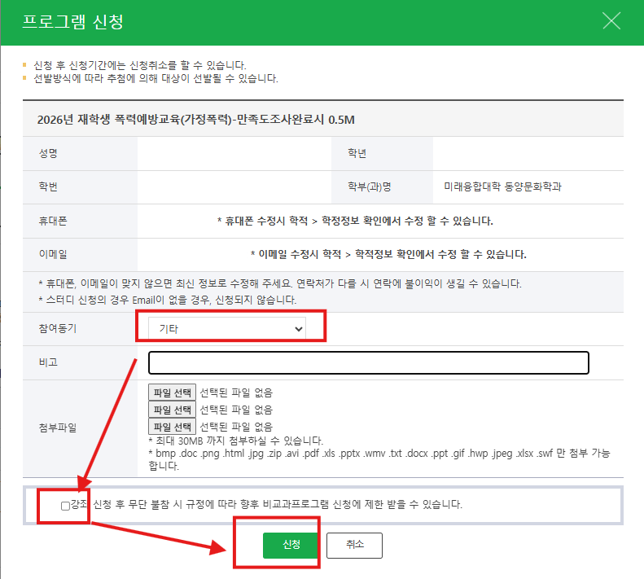
Task: Click the 프로그램 신청 dialog title
Action: click(72, 22)
